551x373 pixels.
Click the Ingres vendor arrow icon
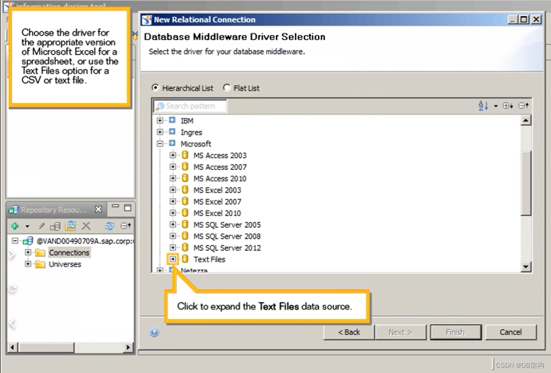coord(172,132)
